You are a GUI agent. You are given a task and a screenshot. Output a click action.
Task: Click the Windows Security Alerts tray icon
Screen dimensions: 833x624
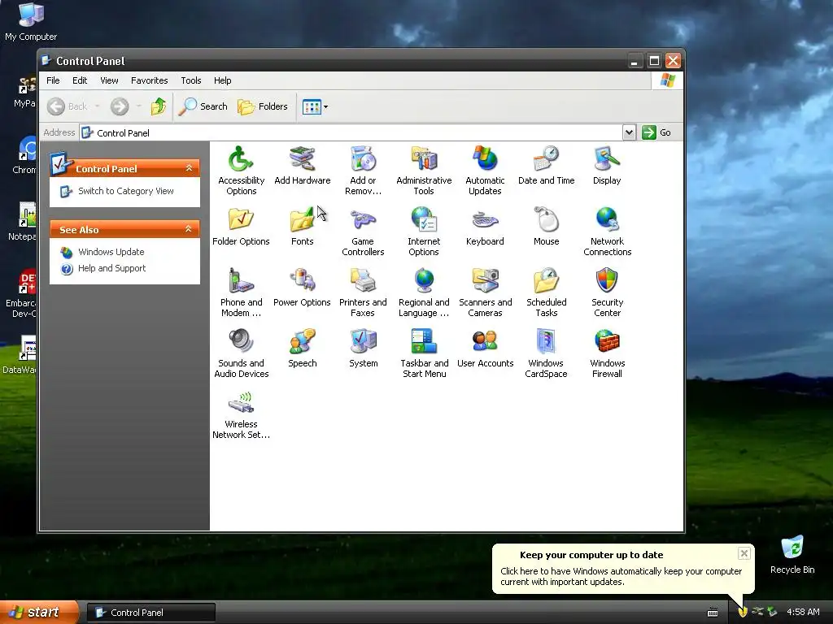point(742,612)
